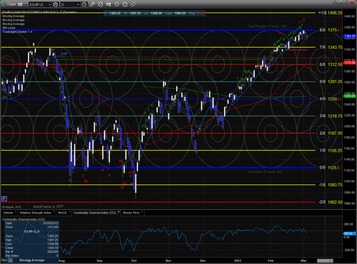357x264 pixels.
Task: Click the Tradesight Seeker 1.4 study label
Action: click(17, 31)
